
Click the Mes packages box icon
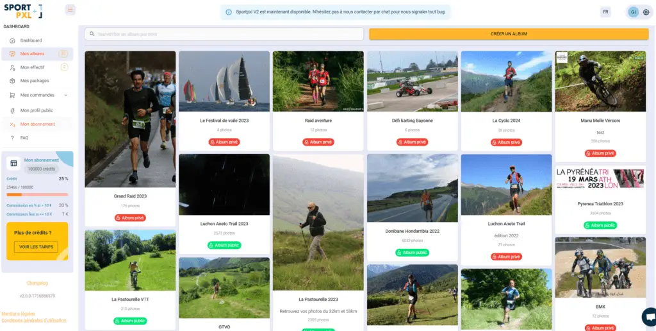tap(12, 81)
